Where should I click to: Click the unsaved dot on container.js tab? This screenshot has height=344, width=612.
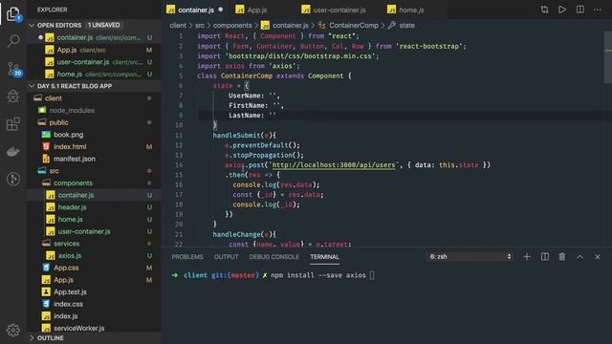(x=221, y=10)
